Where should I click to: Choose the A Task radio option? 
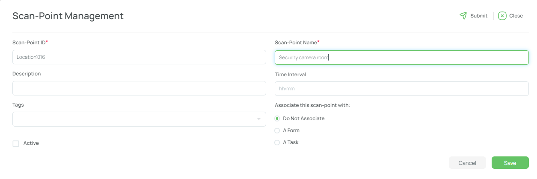click(277, 142)
